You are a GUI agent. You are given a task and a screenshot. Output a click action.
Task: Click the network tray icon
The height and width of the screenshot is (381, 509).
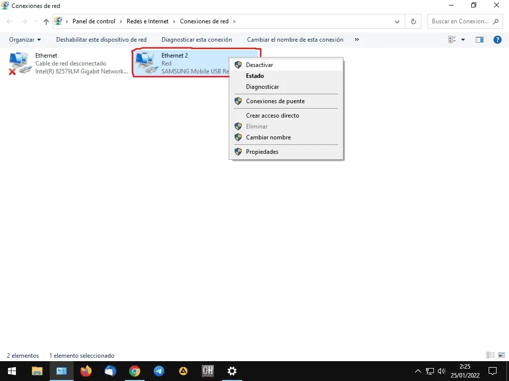click(x=430, y=371)
